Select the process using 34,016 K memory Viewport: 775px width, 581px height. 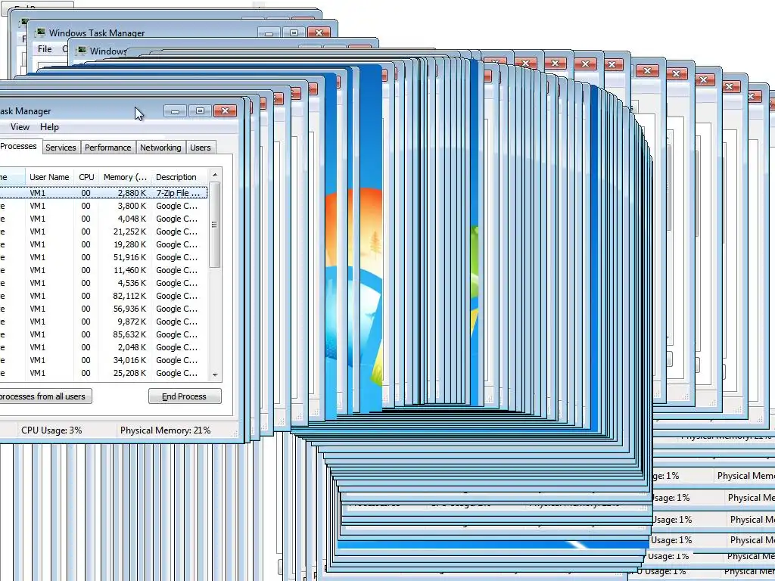tap(103, 360)
